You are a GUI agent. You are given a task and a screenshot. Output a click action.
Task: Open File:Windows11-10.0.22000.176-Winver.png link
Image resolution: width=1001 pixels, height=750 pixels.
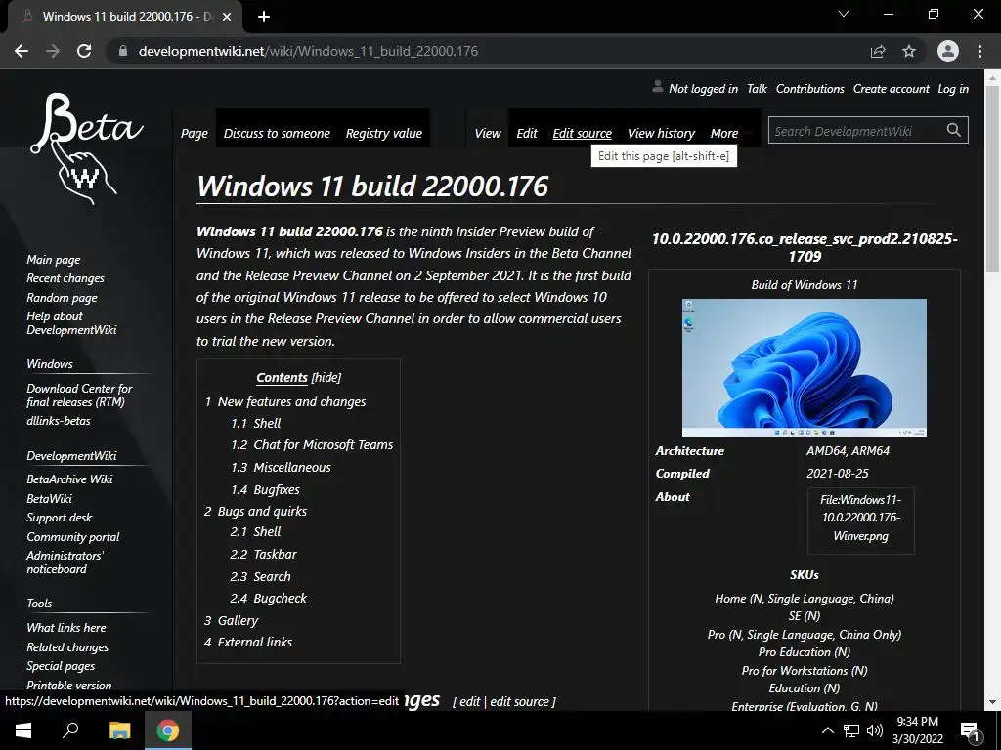click(x=860, y=518)
